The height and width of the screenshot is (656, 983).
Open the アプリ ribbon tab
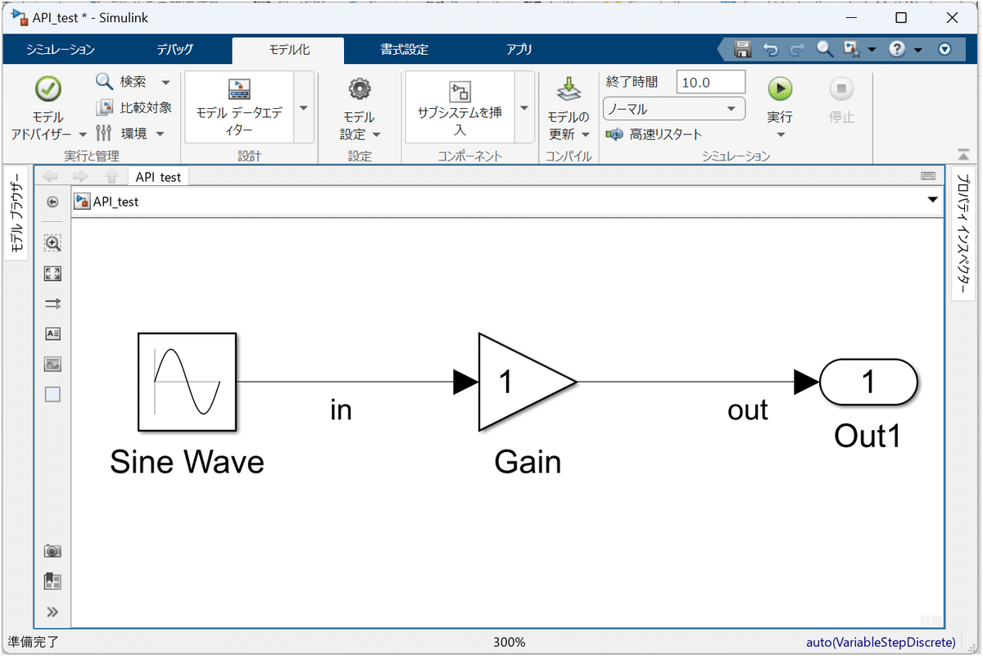519,49
